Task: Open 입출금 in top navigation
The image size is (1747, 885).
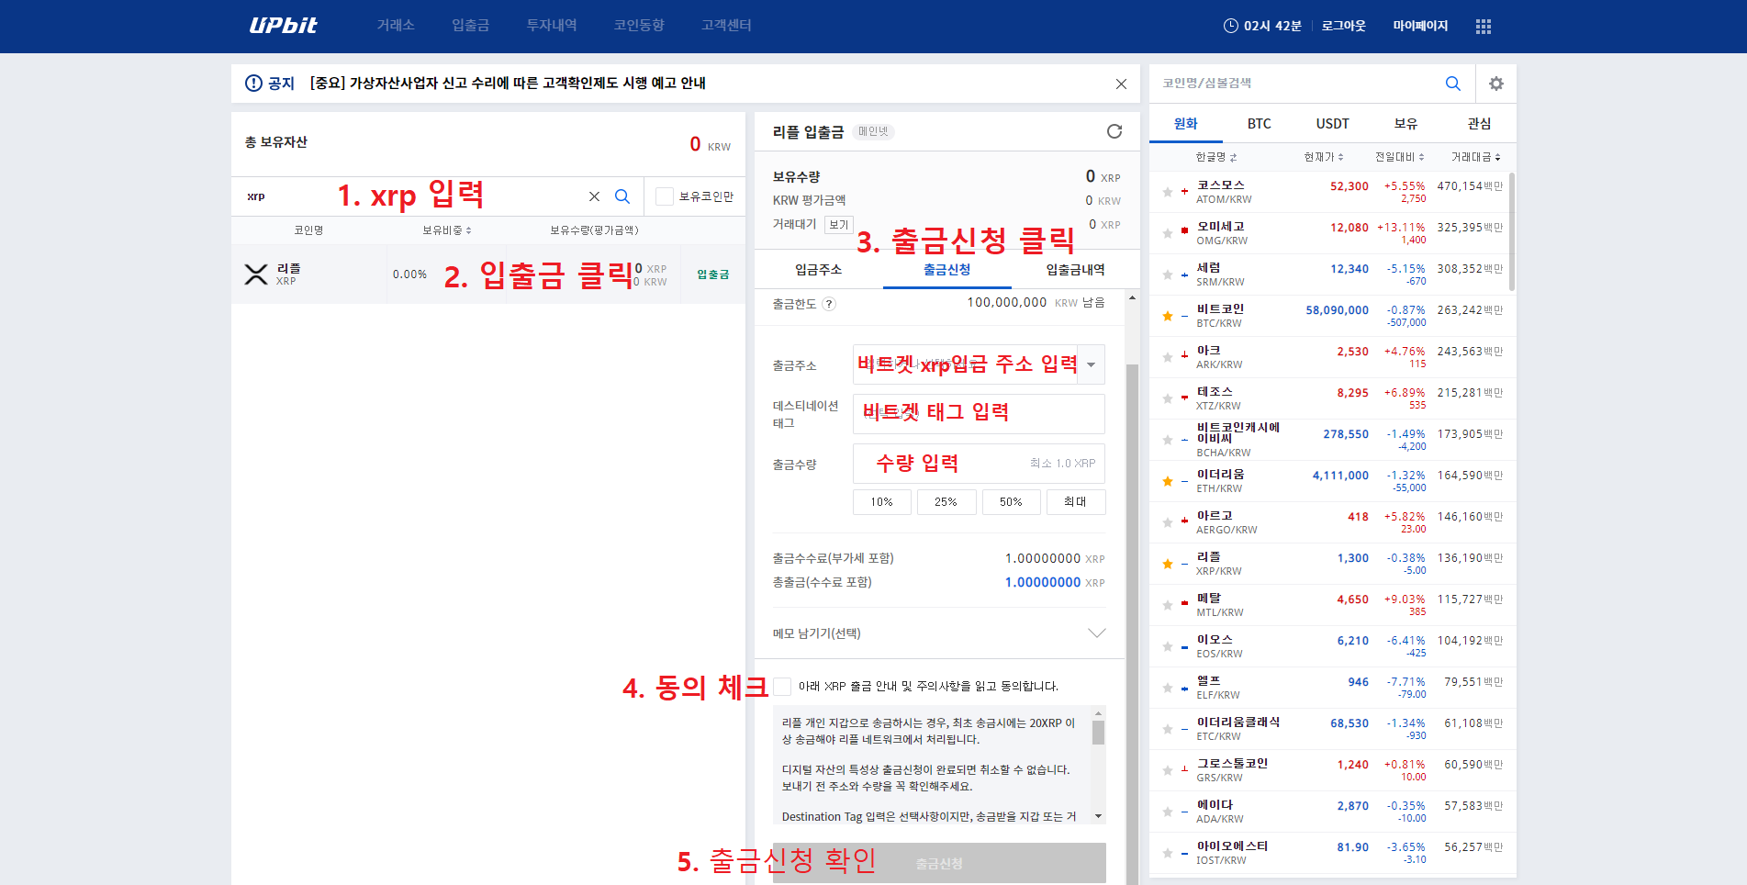Action: click(470, 26)
